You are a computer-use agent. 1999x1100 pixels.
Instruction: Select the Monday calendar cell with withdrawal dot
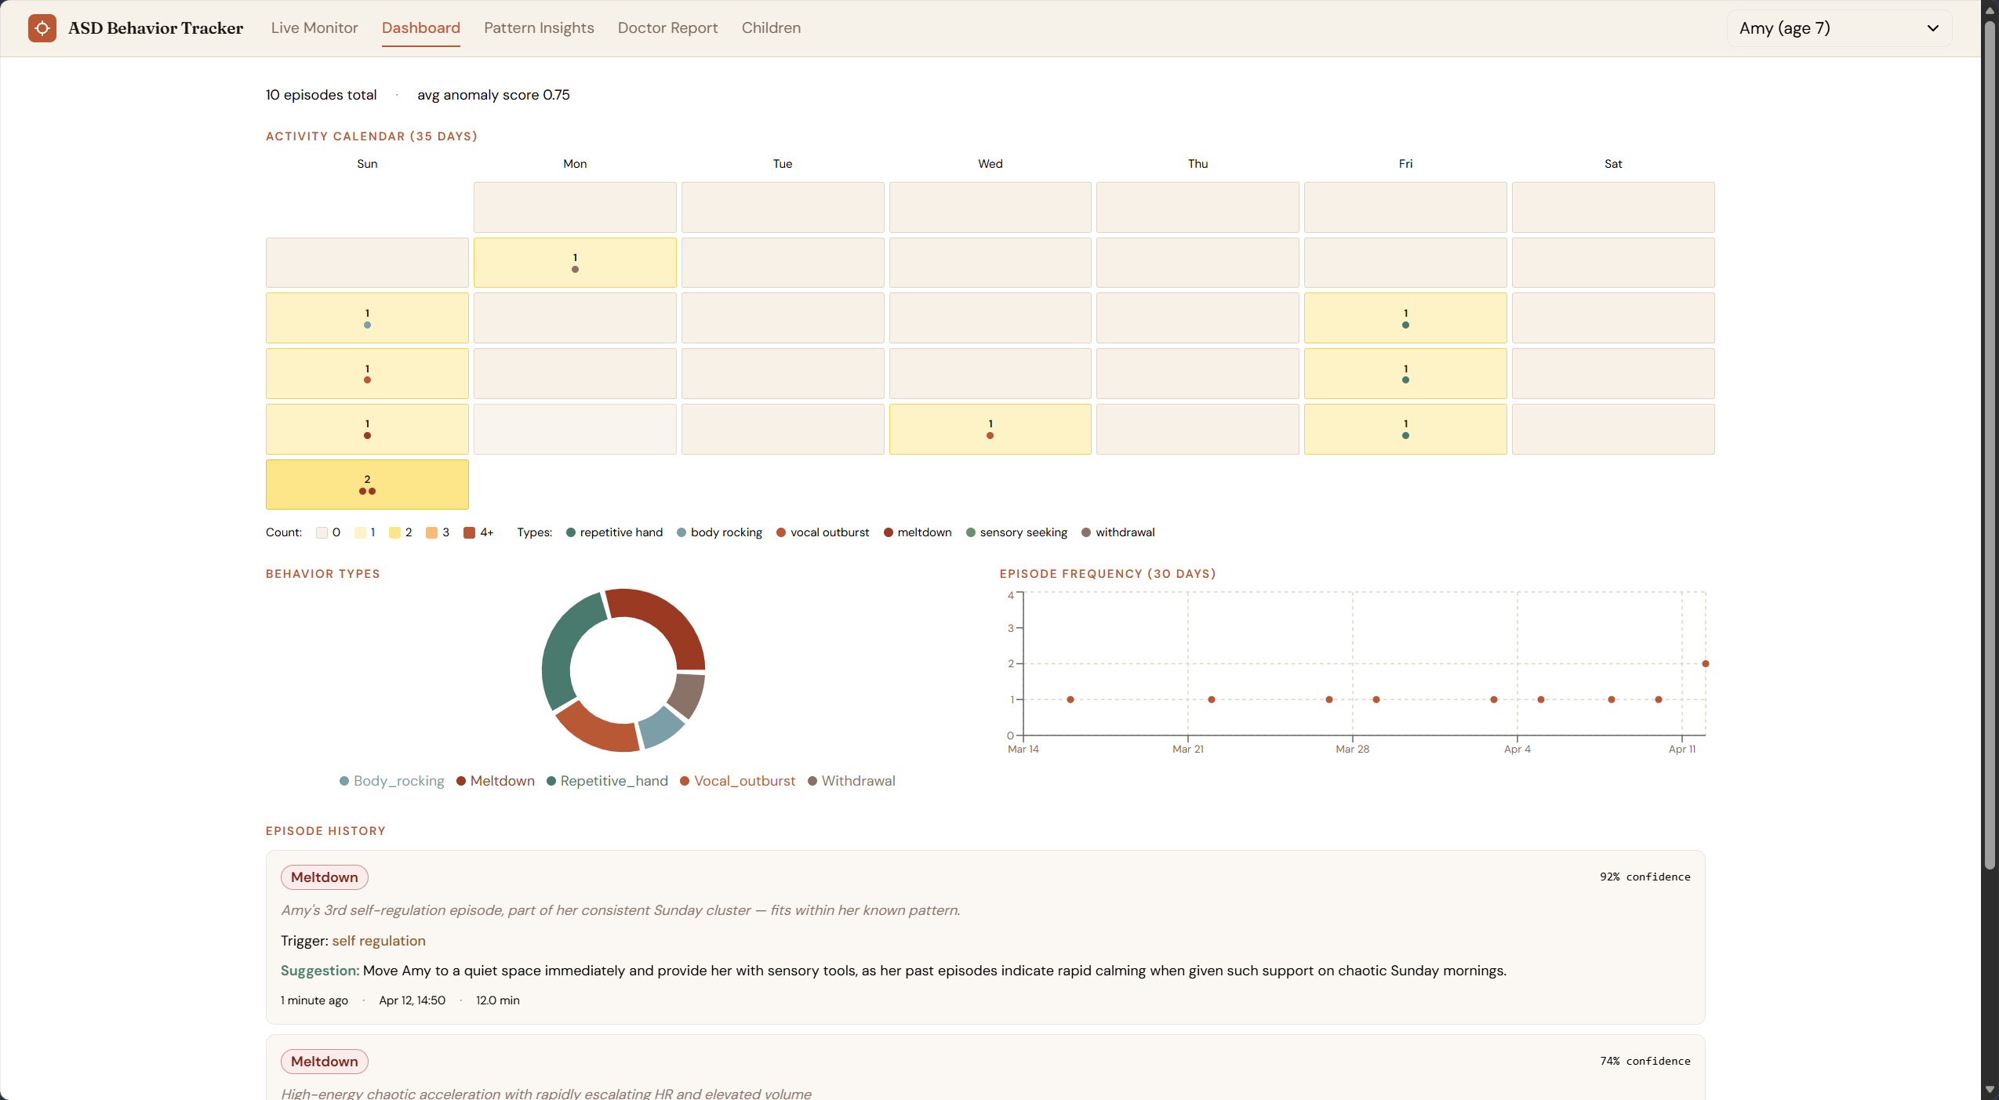pyautogui.click(x=575, y=263)
